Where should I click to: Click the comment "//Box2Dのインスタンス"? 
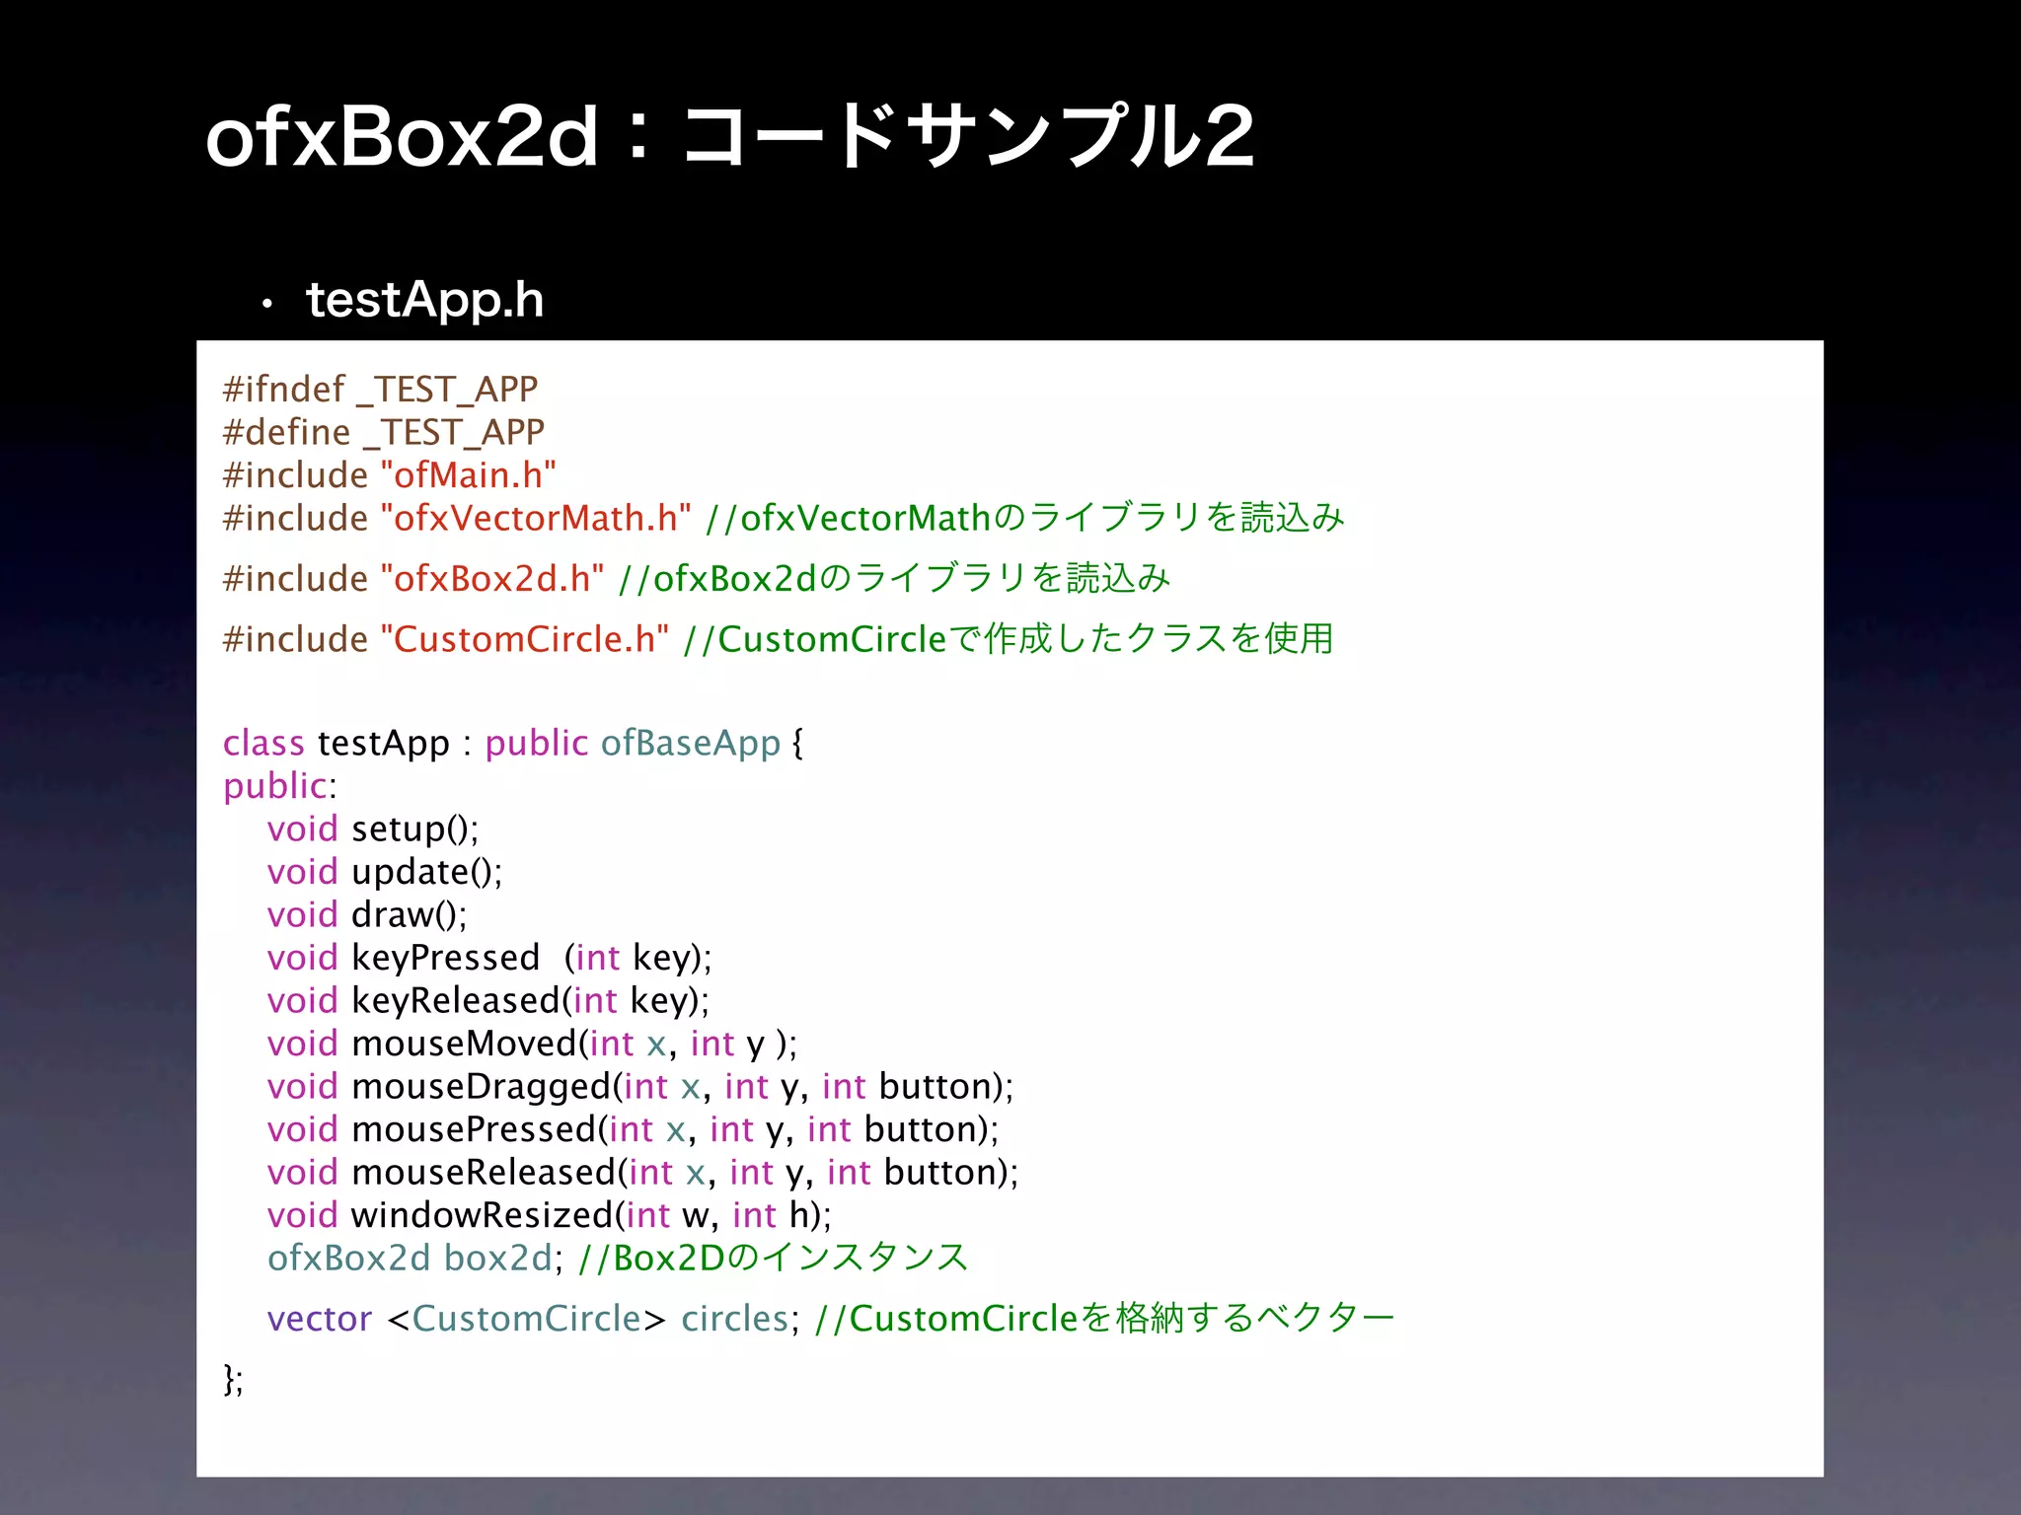pyautogui.click(x=774, y=1258)
